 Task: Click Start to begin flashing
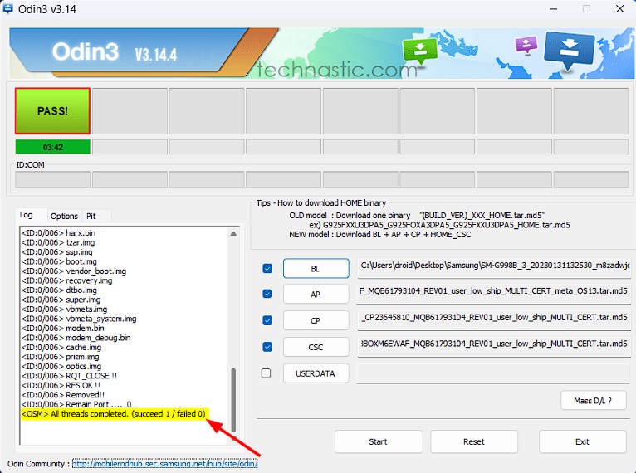tap(379, 441)
